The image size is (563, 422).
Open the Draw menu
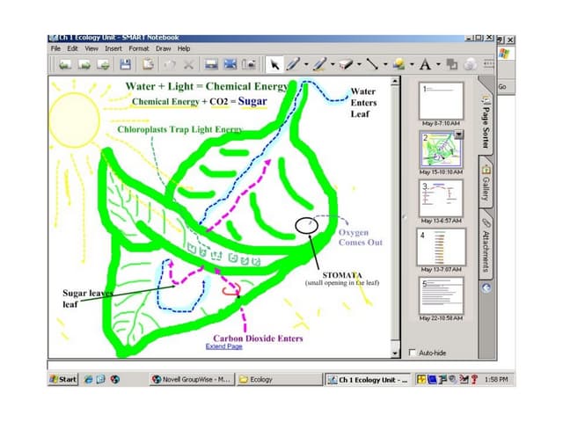pos(163,48)
